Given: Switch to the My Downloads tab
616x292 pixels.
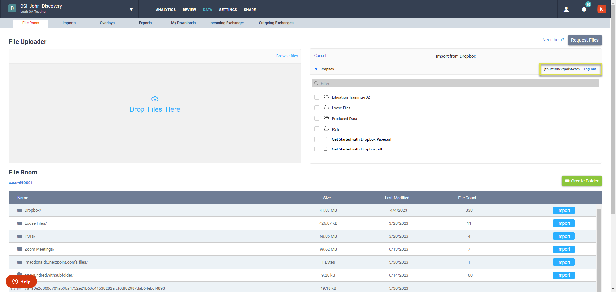Looking at the screenshot, I should [183, 23].
